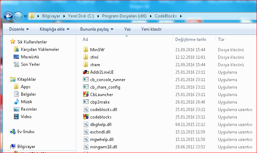Open recent locations dropdown beside navigation arrows
Screen dimensions: 257x153
tap(26, 16)
